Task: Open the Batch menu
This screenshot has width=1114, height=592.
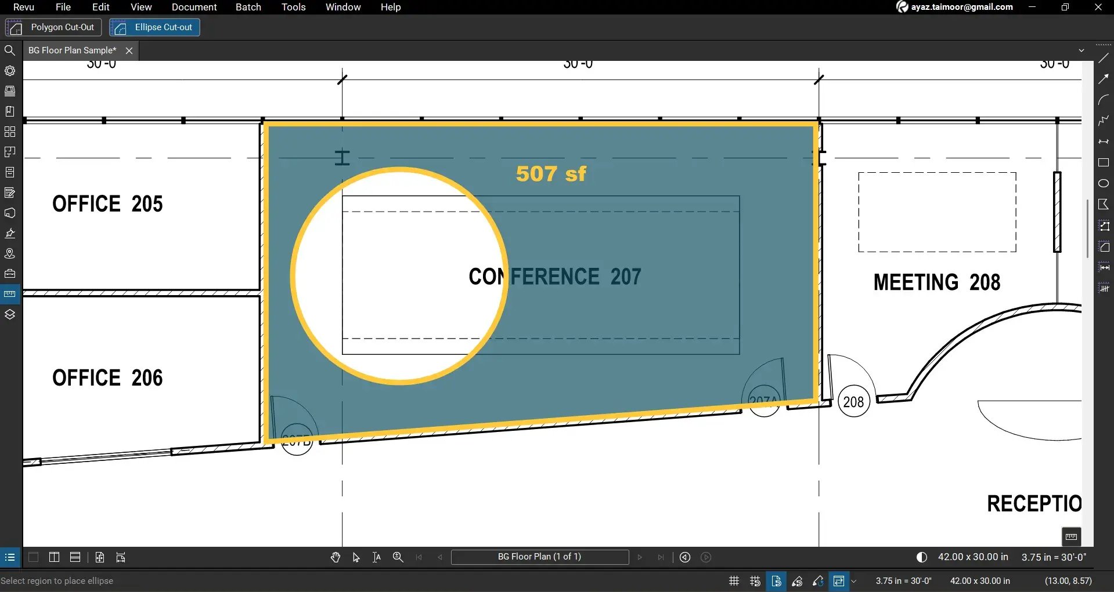Action: pyautogui.click(x=248, y=7)
